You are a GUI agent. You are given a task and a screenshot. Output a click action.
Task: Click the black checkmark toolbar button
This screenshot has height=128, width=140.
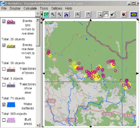click(x=112, y=14)
